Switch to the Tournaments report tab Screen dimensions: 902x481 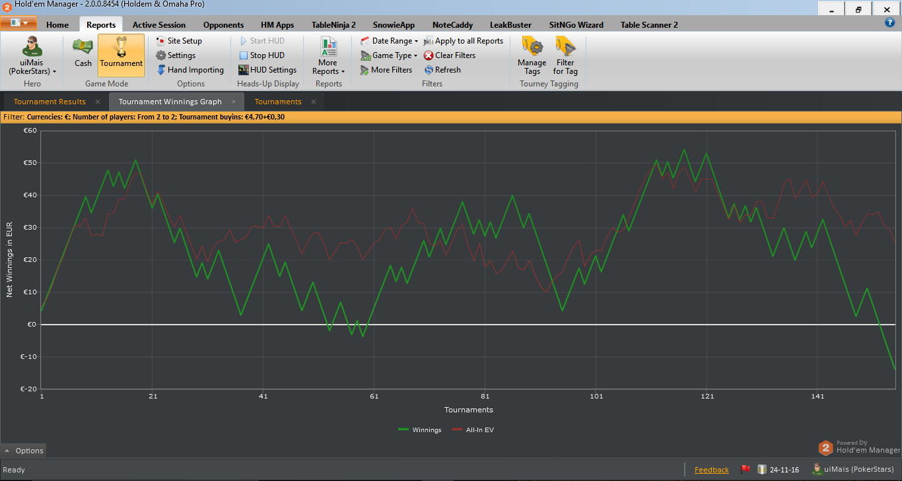(278, 102)
